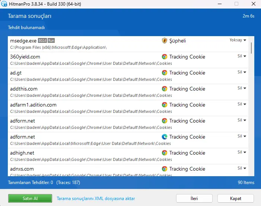The width and height of the screenshot is (261, 206).
Task: Click the Chrome icon in the Chrome-path adform.net row
Action: click(164, 121)
